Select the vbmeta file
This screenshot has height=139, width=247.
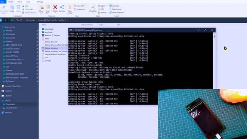coord(48,61)
